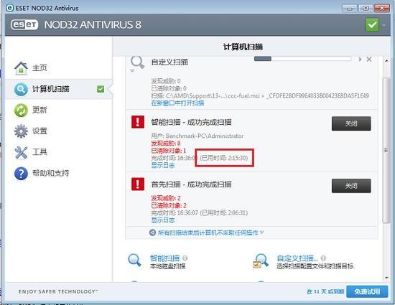Click the 免费试用 free trial button

click(x=367, y=291)
